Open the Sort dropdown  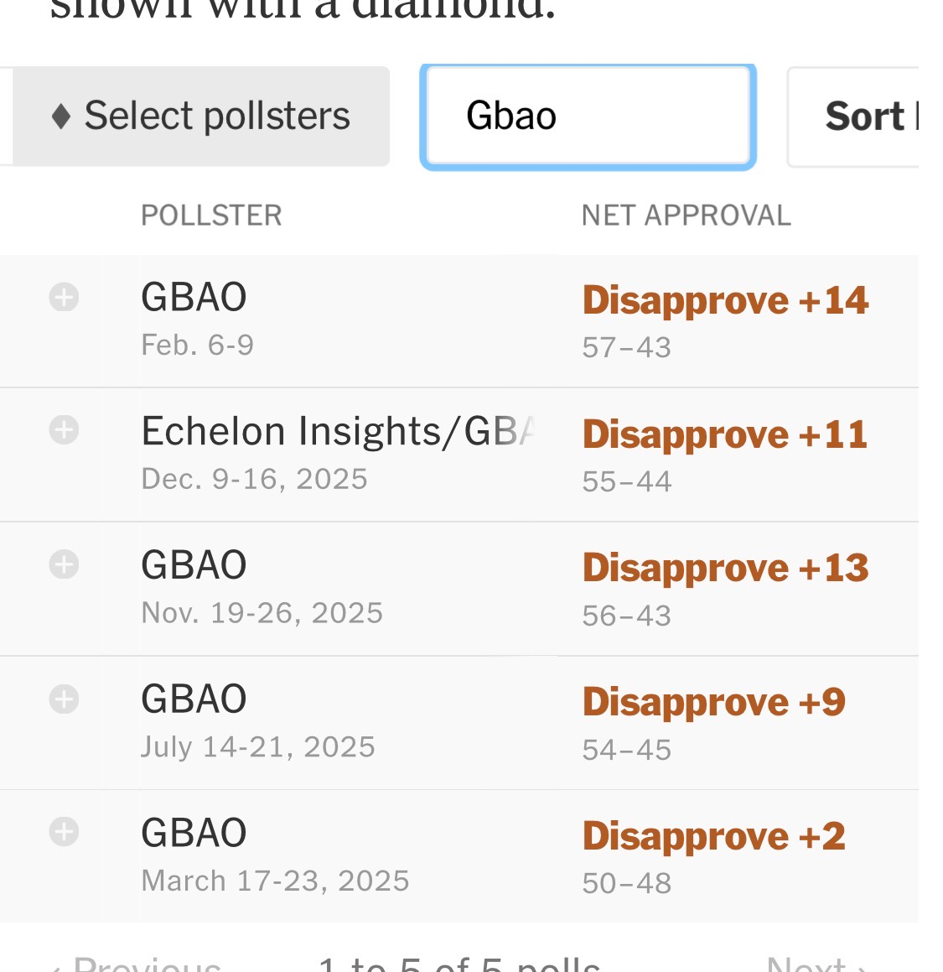point(863,116)
